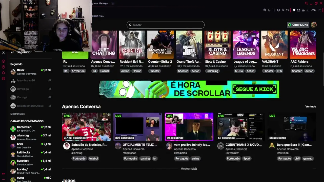Image resolution: width=324 pixels, height=182 pixels.
Task: Open the player icon in browser sidebar
Action: [x=4, y=61]
